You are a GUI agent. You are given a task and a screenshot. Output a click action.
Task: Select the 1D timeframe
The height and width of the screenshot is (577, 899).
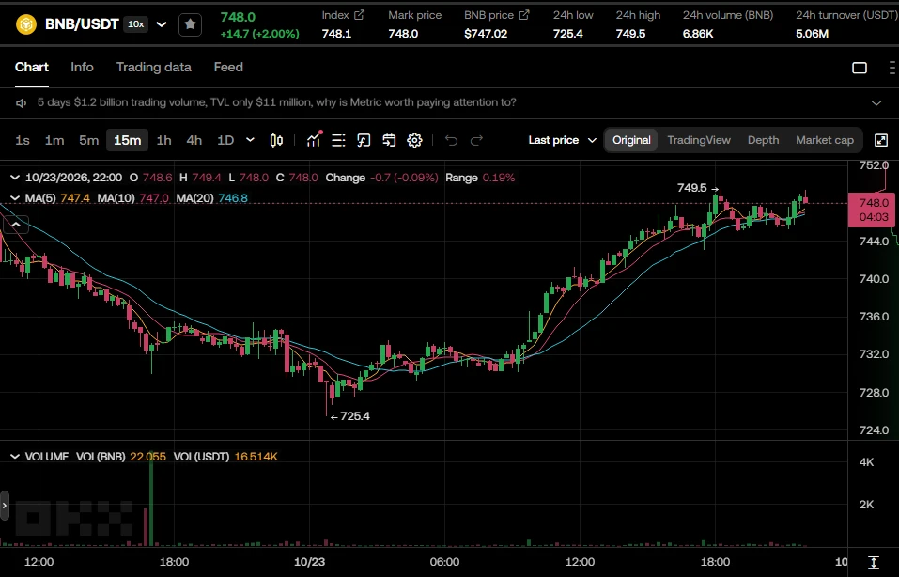225,141
